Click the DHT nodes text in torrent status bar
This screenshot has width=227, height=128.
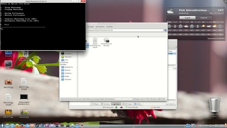click(108, 107)
